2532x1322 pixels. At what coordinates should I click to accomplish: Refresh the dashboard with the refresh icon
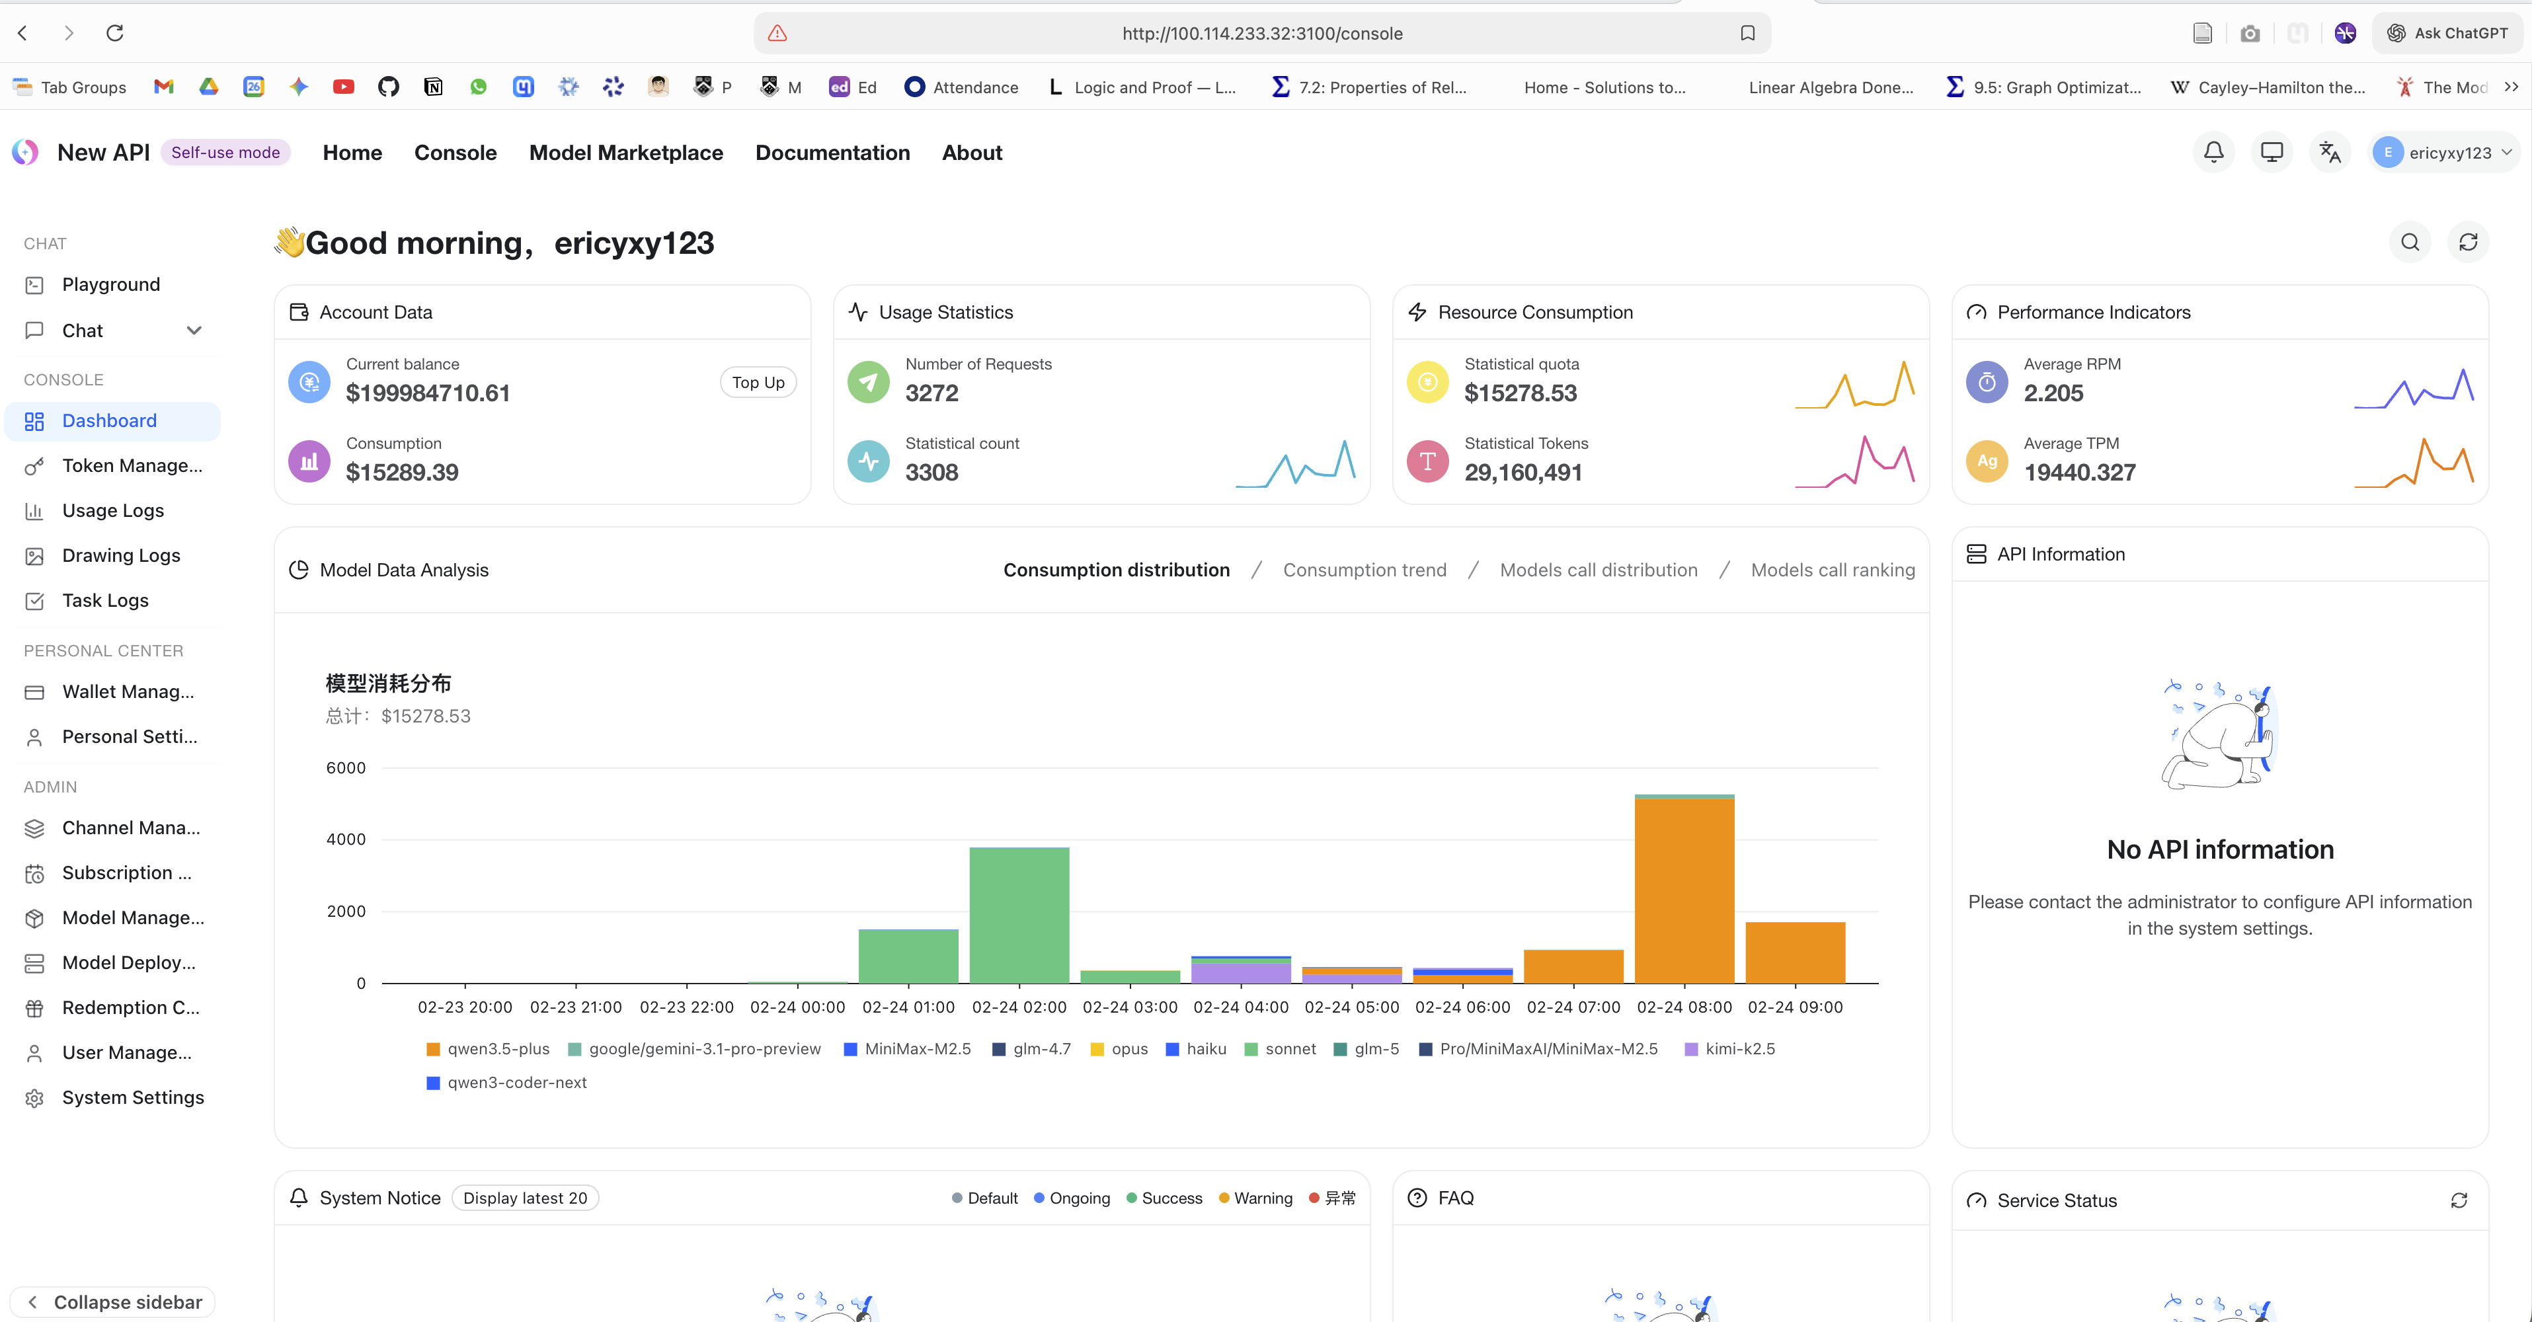[x=2468, y=242]
